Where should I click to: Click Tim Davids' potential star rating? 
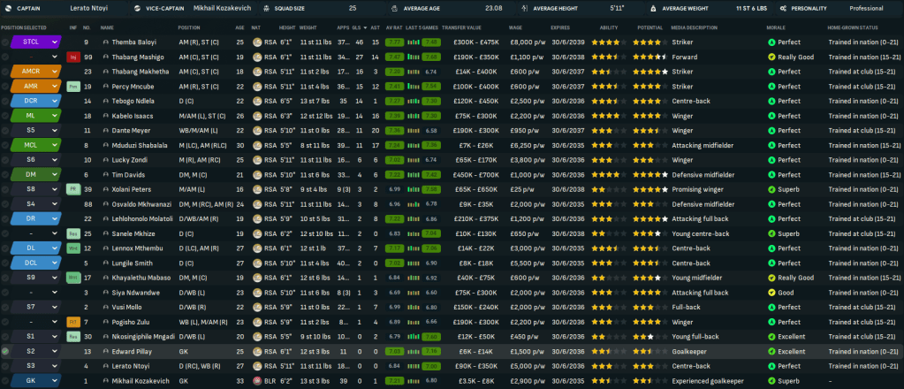click(x=648, y=174)
